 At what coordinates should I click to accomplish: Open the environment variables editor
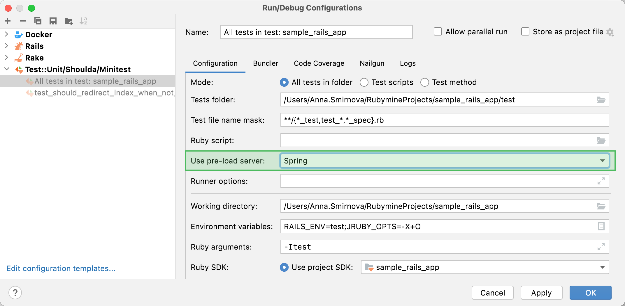(601, 226)
